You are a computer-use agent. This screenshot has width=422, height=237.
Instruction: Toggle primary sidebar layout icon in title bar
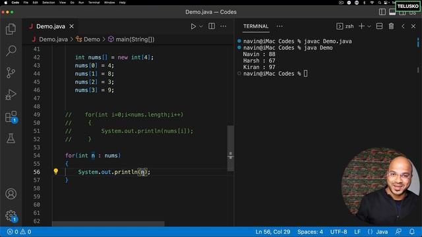click(x=382, y=12)
